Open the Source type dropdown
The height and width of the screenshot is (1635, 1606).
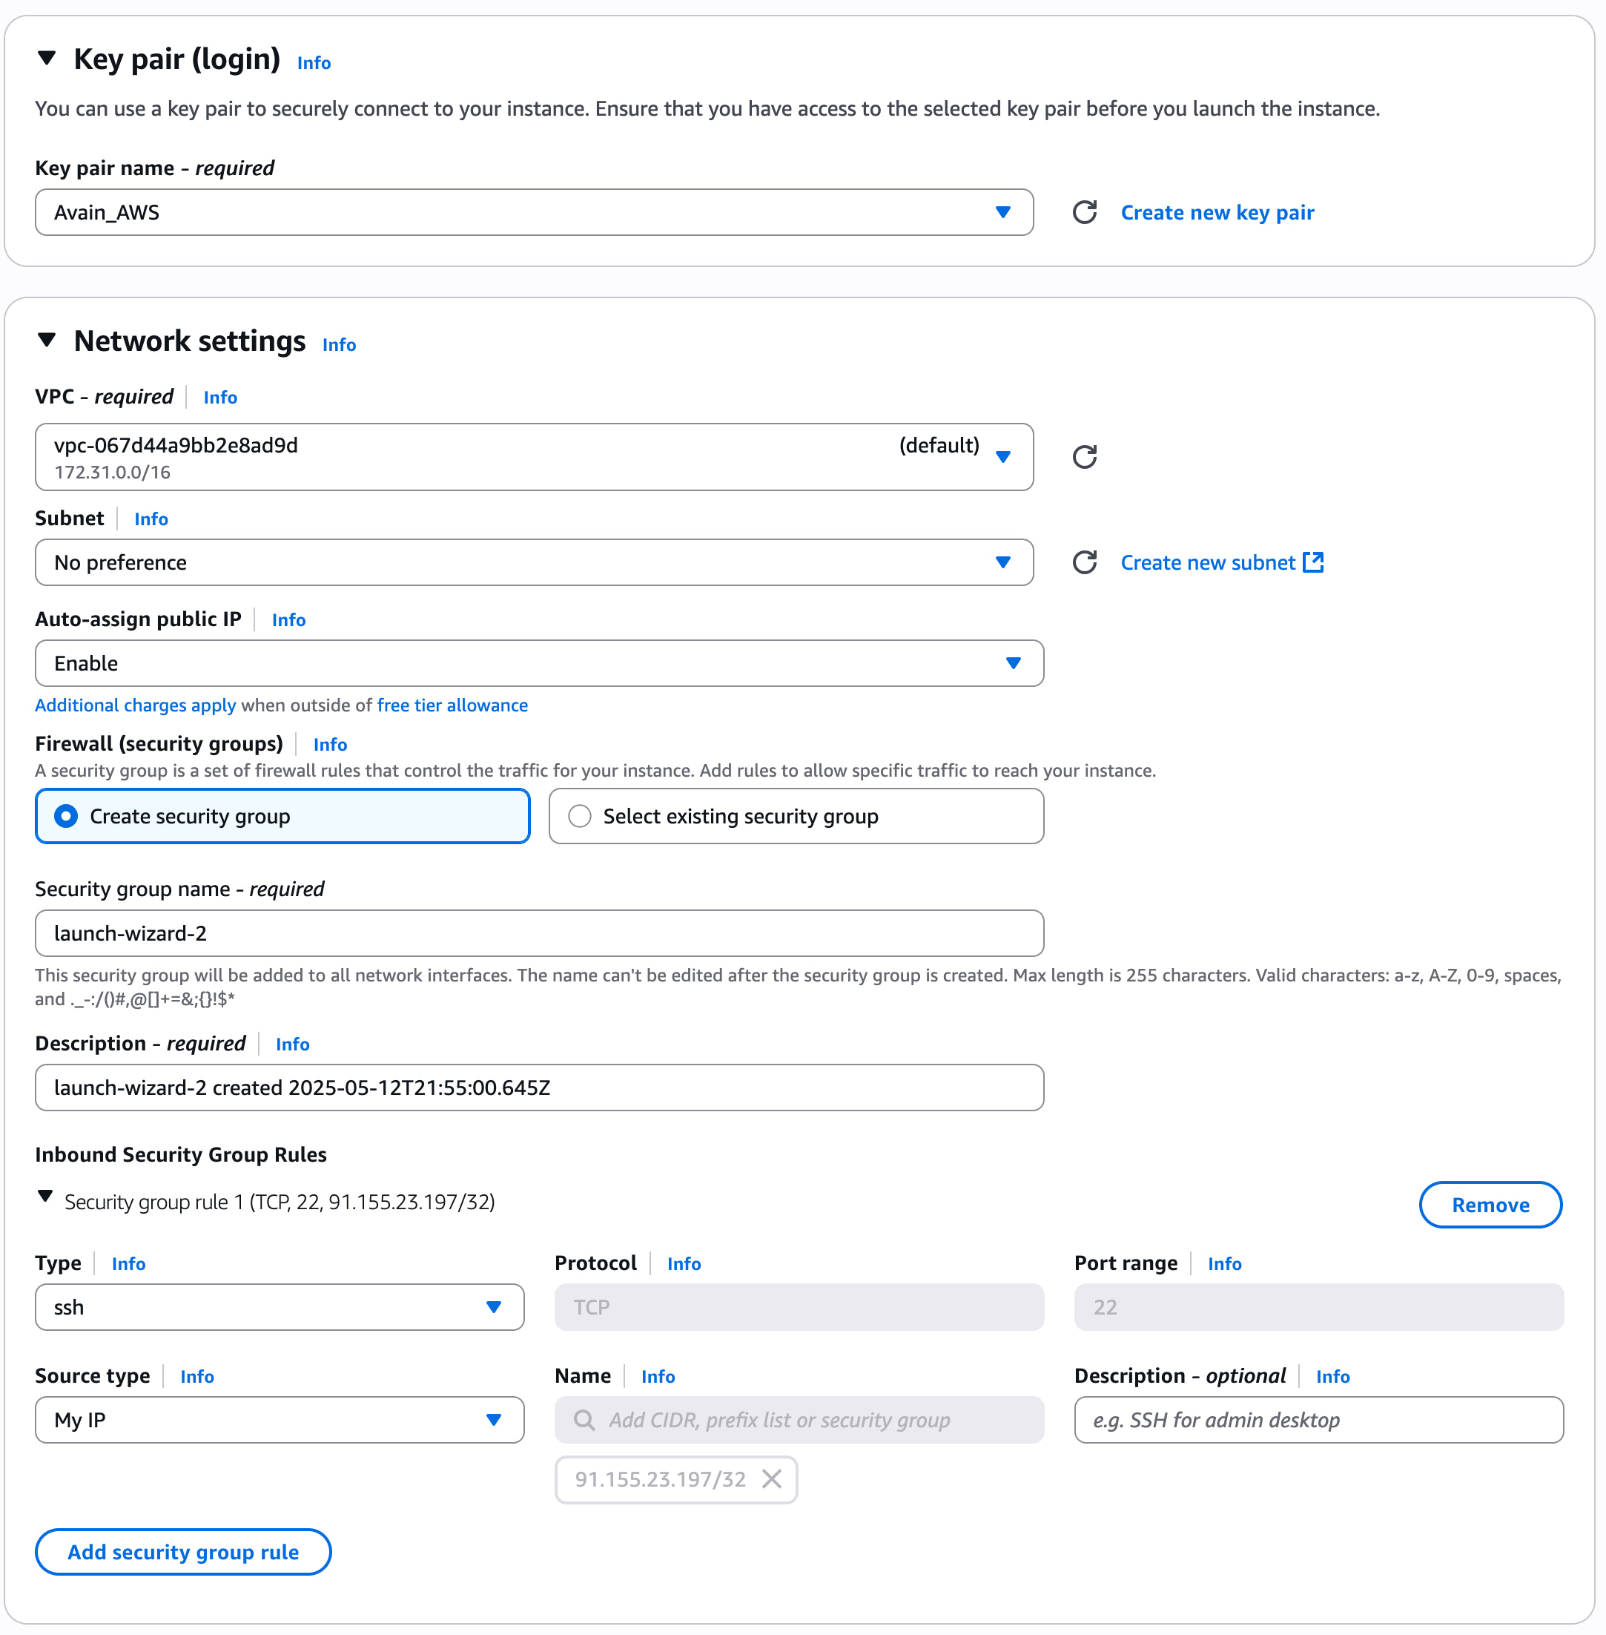280,1420
